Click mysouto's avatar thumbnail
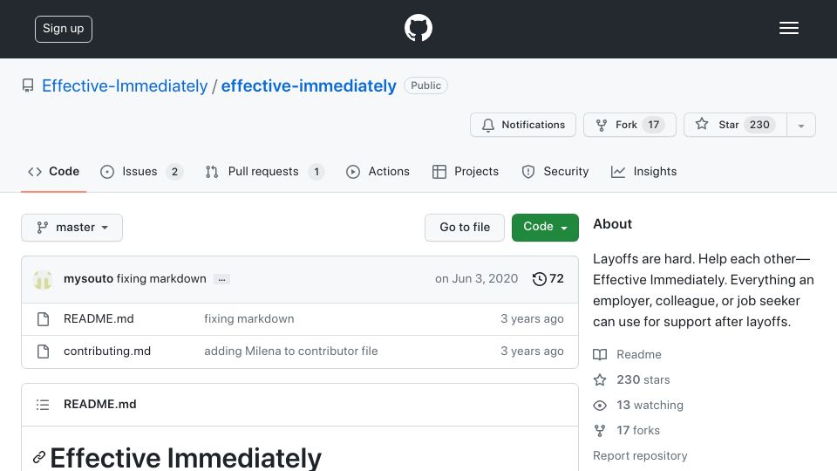The width and height of the screenshot is (837, 471). pyautogui.click(x=43, y=279)
